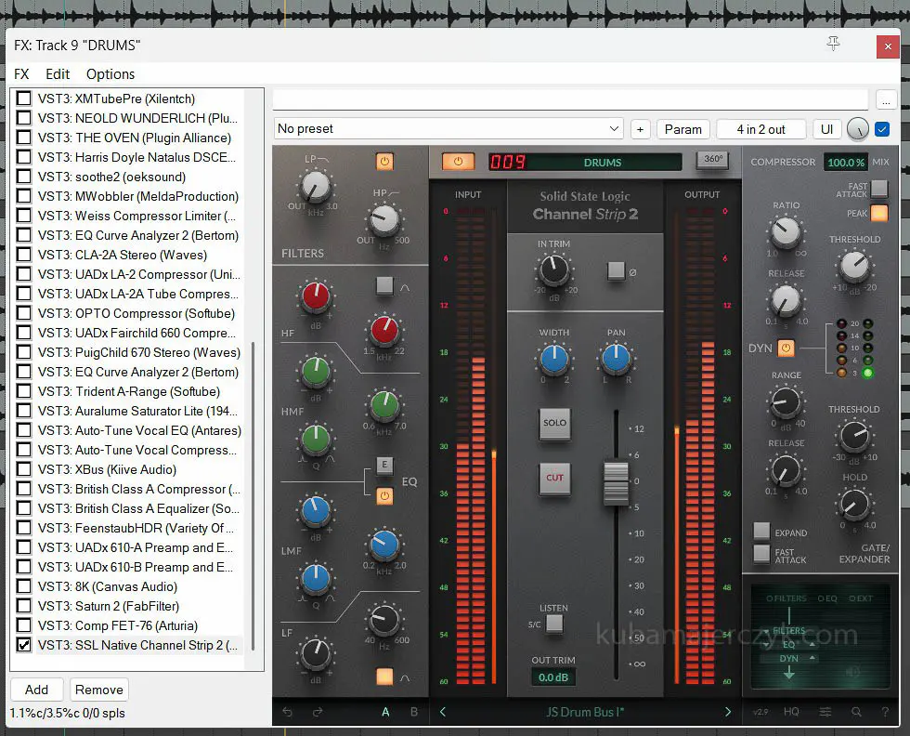Image resolution: width=910 pixels, height=736 pixels.
Task: Click the channel output fader handle
Action: [x=617, y=481]
